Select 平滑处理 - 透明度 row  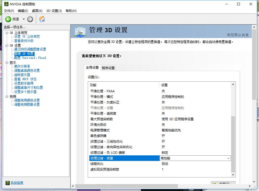click(160, 114)
